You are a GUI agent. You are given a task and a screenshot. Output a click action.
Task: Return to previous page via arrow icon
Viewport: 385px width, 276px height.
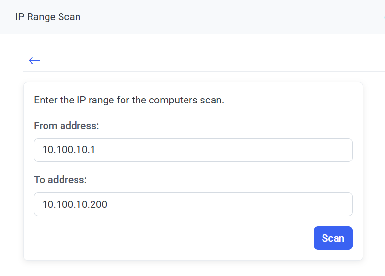click(34, 60)
